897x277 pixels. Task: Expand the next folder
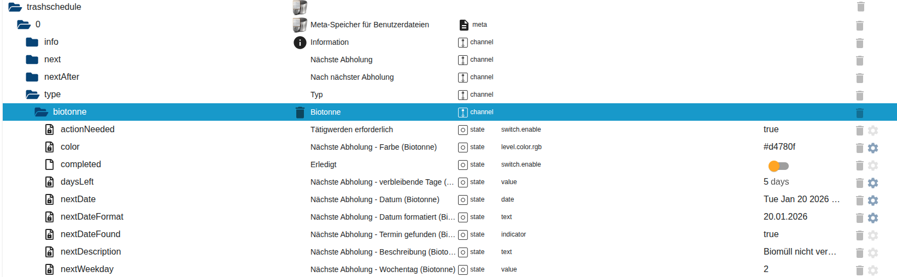tap(33, 60)
